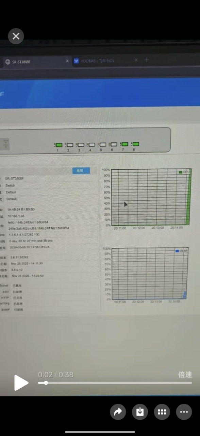This screenshot has height=436, width=200.
Task: Click the HTTPS status row
Action: tap(12, 304)
